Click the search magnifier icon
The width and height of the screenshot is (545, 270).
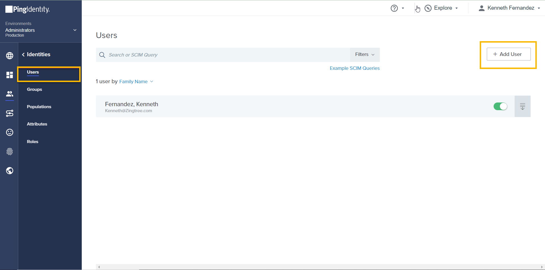coord(102,55)
